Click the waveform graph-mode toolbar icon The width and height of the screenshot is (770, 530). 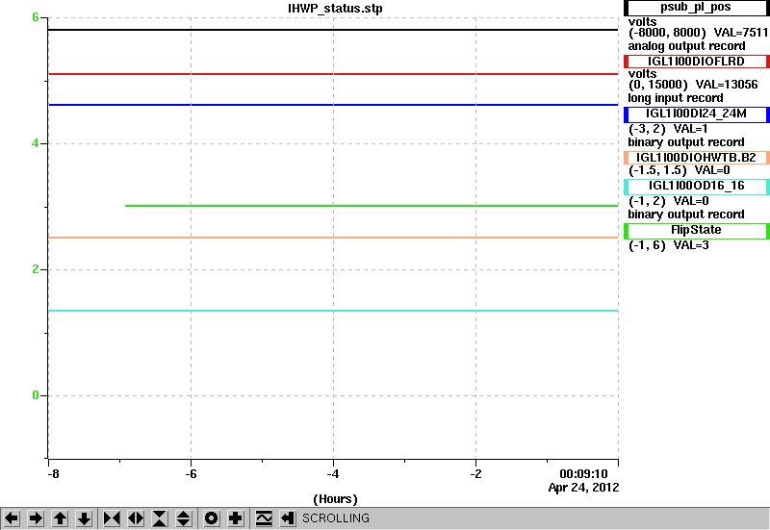pos(264,518)
